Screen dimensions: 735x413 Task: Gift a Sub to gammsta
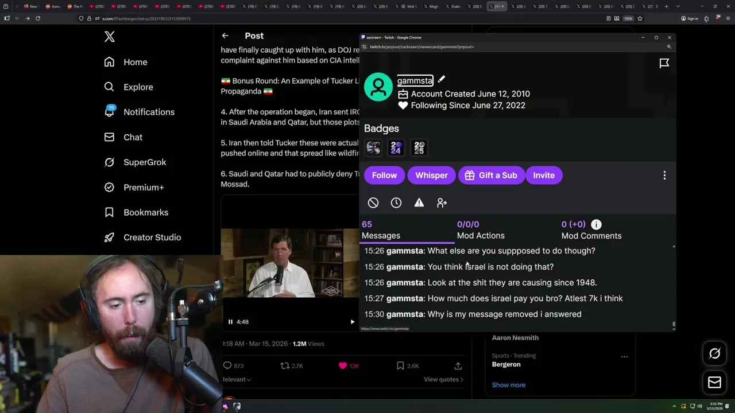coord(492,176)
